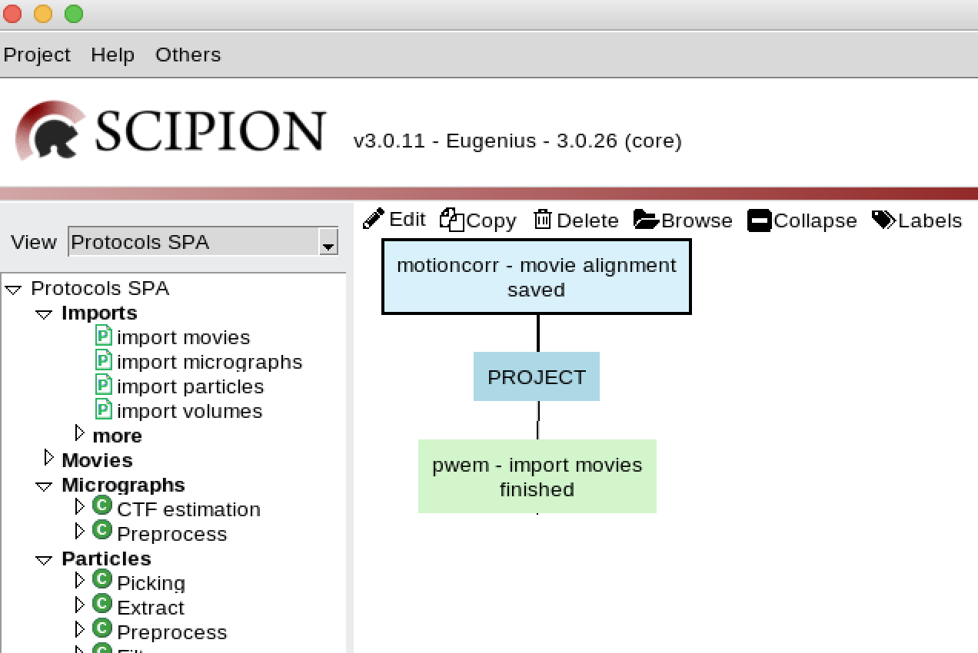
Task: Click the Collapse icon in the toolbar
Action: pos(758,220)
